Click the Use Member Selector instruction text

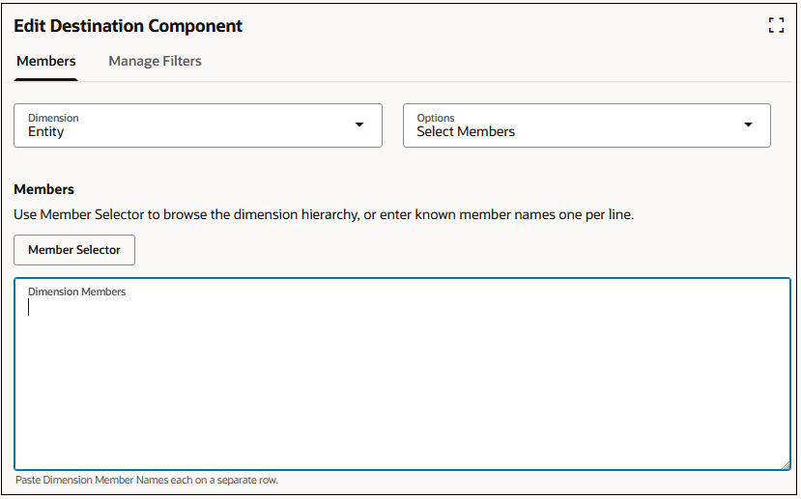click(324, 215)
